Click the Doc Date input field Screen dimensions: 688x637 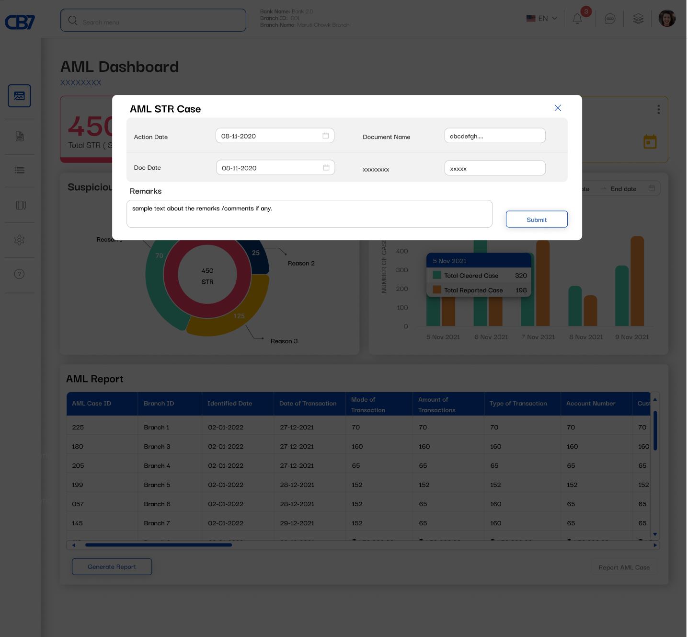click(275, 167)
